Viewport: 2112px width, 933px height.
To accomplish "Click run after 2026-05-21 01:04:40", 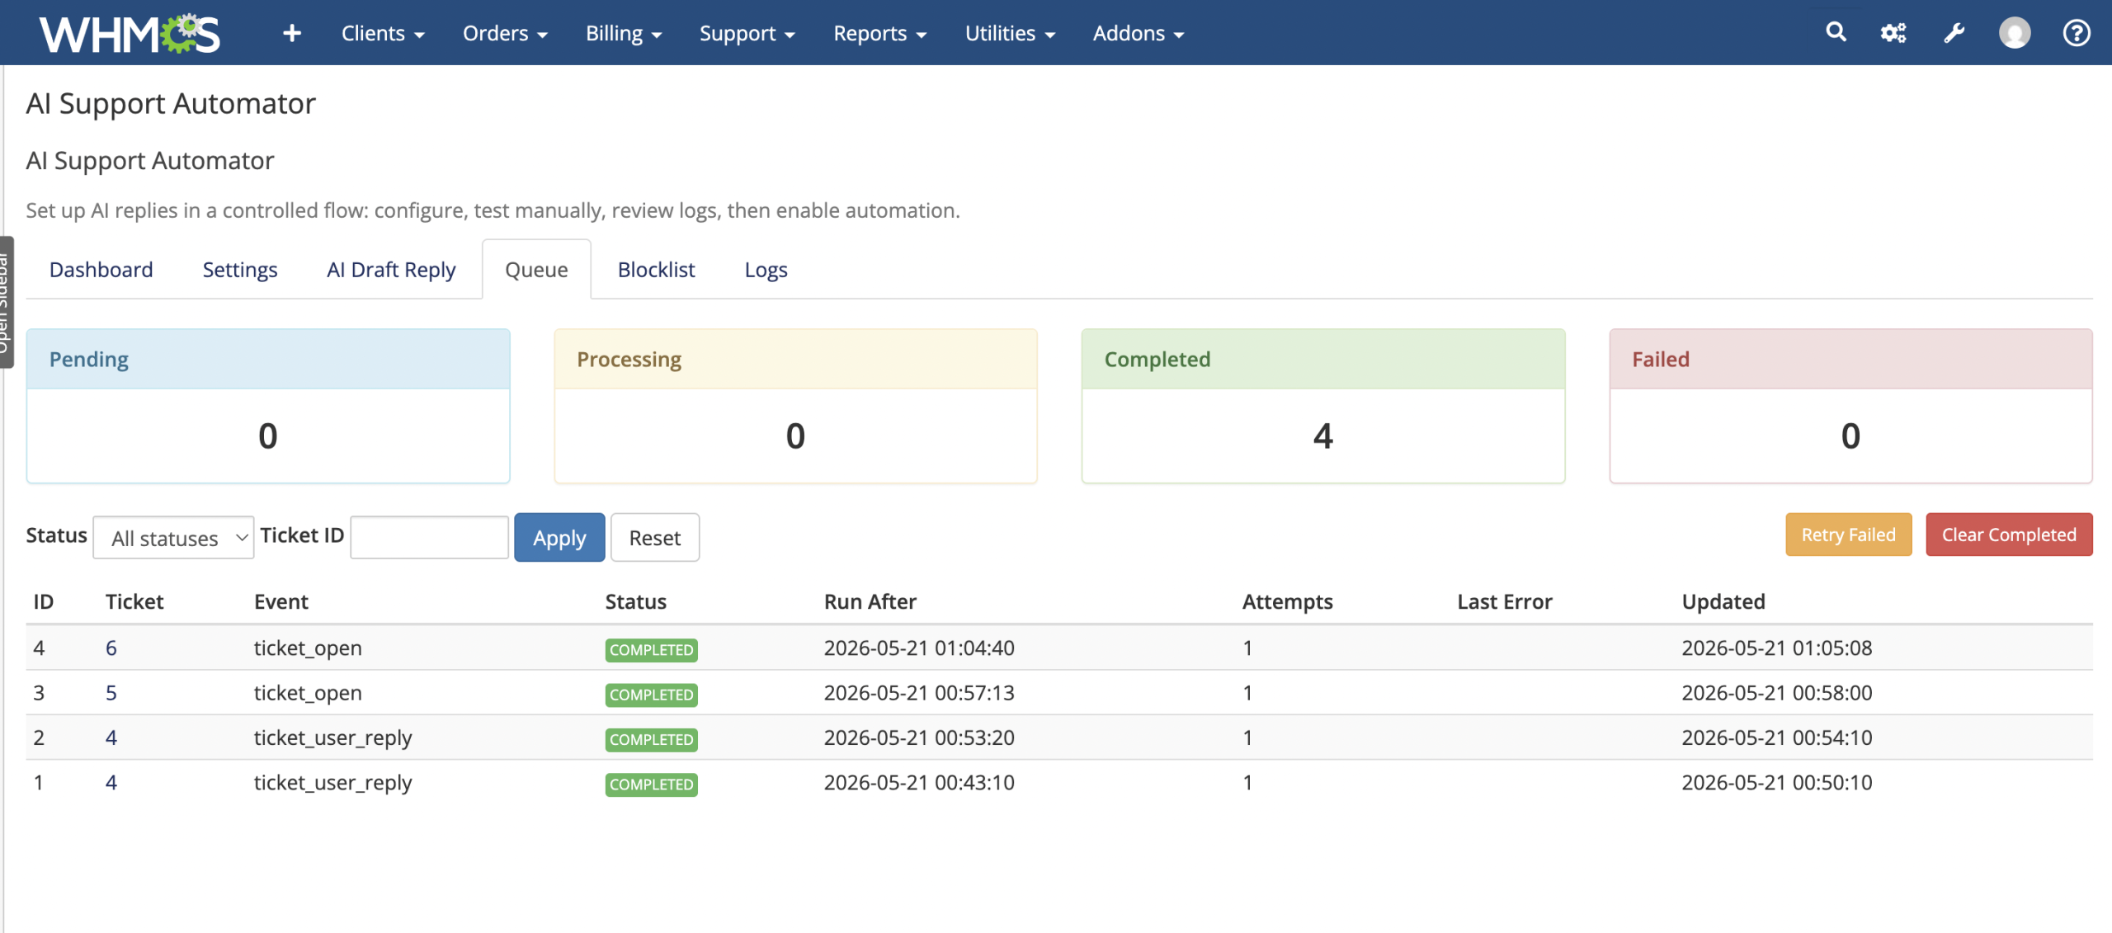I will [919, 648].
